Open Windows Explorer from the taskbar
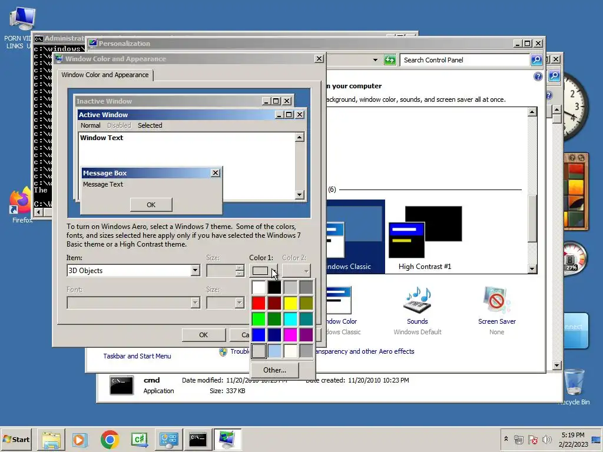The image size is (603, 452). tap(51, 440)
